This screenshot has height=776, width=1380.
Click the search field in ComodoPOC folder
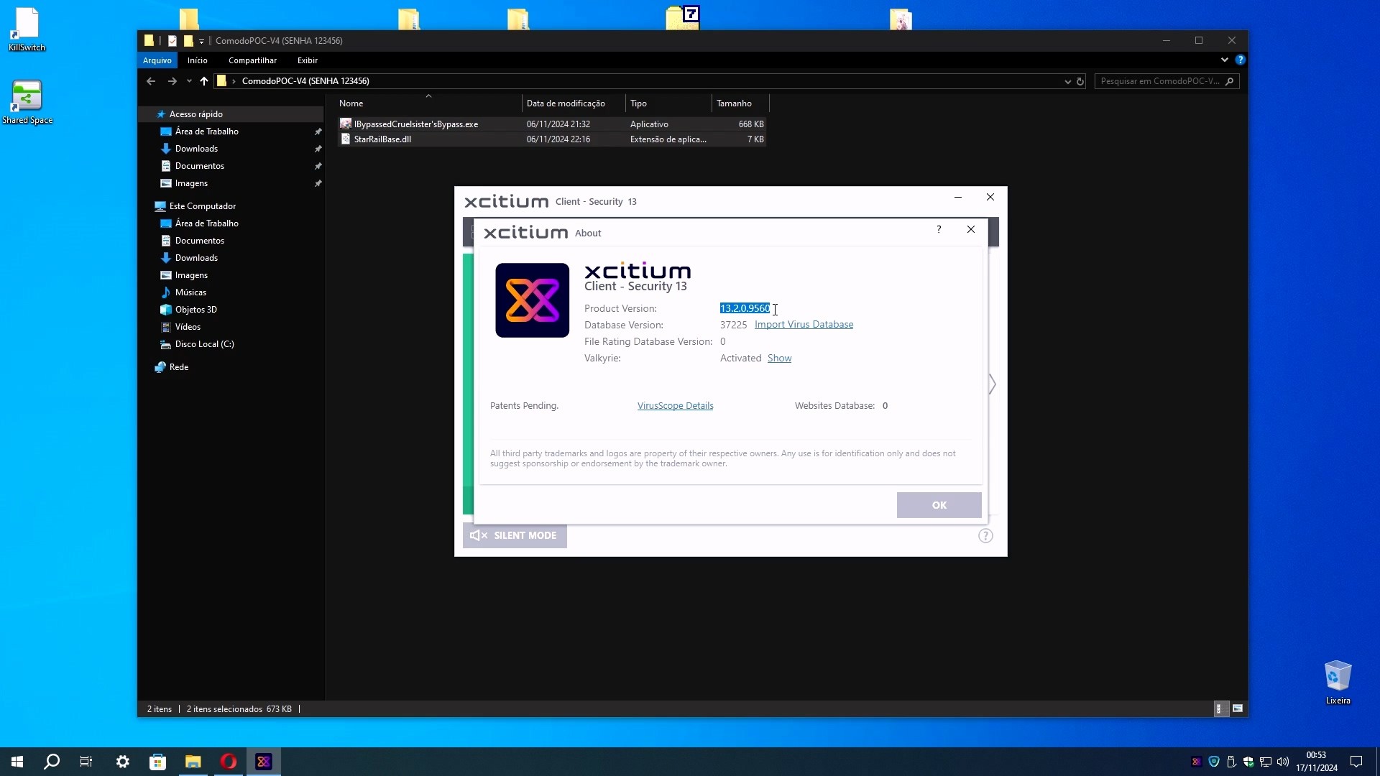coord(1159,81)
